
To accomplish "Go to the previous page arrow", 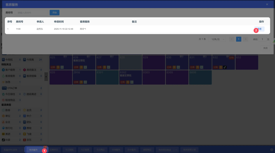I will 232,39.
